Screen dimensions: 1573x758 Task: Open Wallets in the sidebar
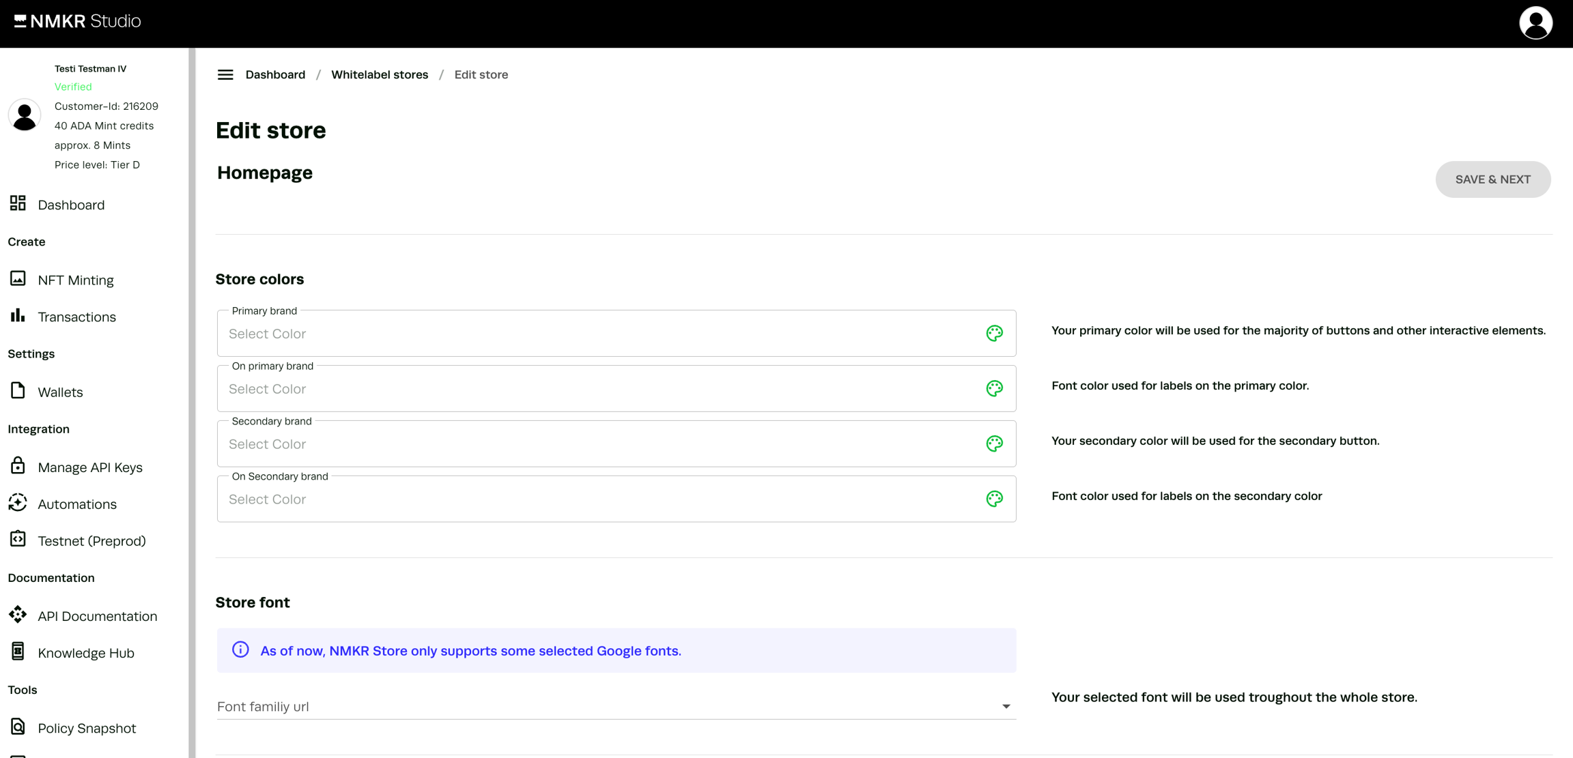[60, 392]
